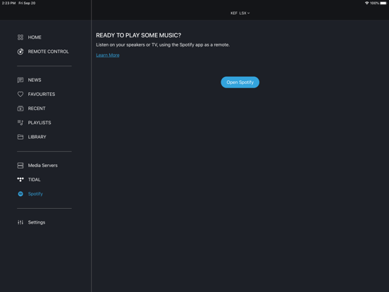
Task: Click the News icon
Action: click(x=20, y=80)
